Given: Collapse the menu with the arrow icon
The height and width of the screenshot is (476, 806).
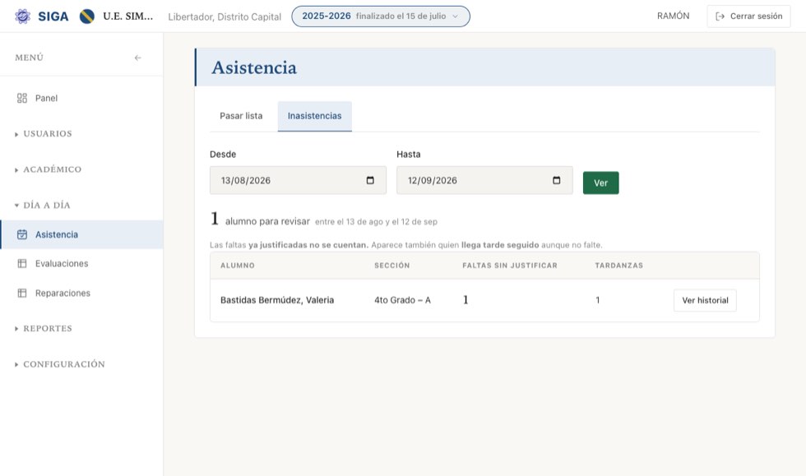Looking at the screenshot, I should (x=138, y=58).
